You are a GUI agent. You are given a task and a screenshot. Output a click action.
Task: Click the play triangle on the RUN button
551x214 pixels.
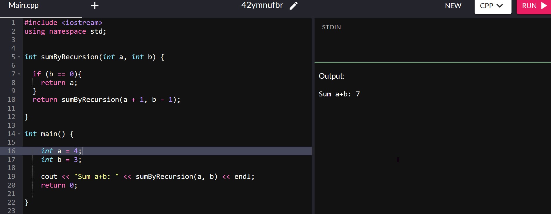click(x=544, y=6)
